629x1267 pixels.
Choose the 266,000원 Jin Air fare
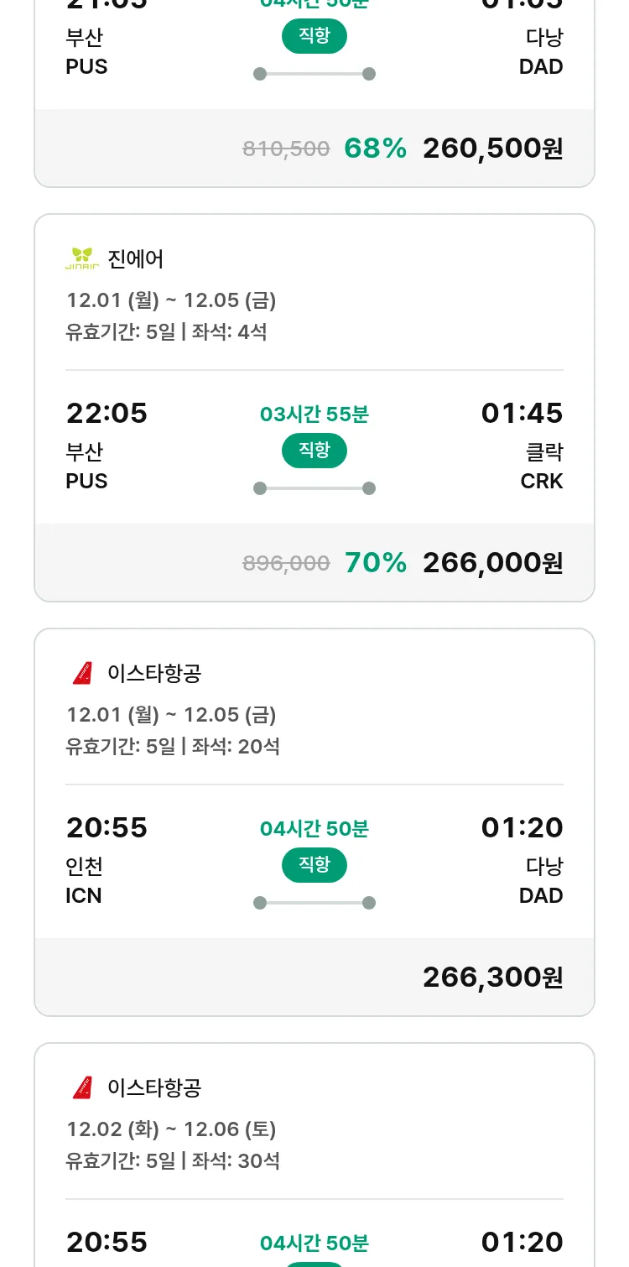492,563
